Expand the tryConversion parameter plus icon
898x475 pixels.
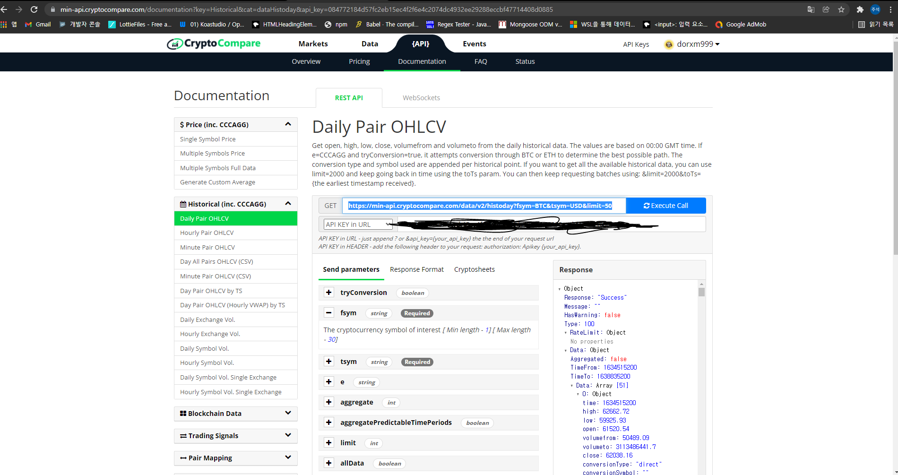click(x=329, y=293)
